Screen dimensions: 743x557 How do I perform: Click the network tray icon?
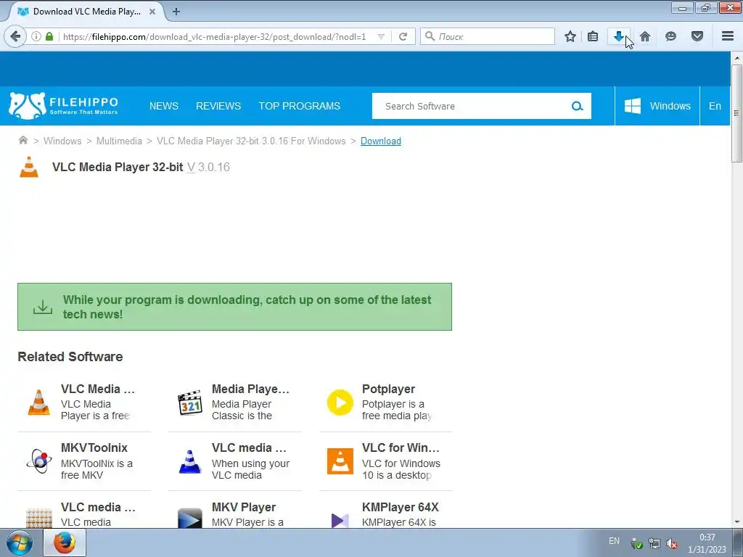(654, 543)
